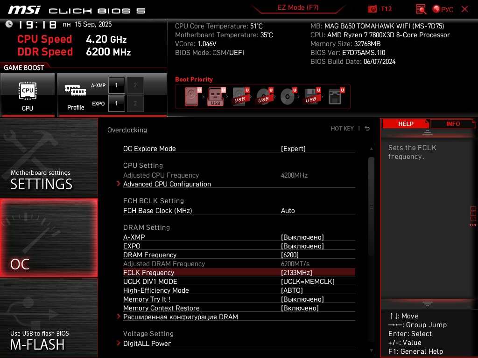Switch to the HELP tab
The image size is (478, 358).
406,124
